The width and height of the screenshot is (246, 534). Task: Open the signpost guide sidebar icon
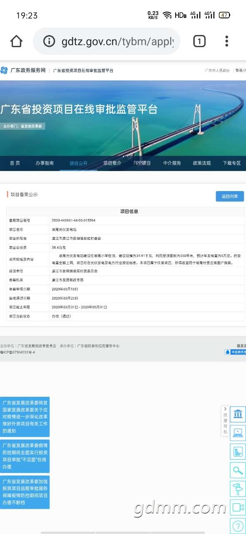click(x=238, y=489)
